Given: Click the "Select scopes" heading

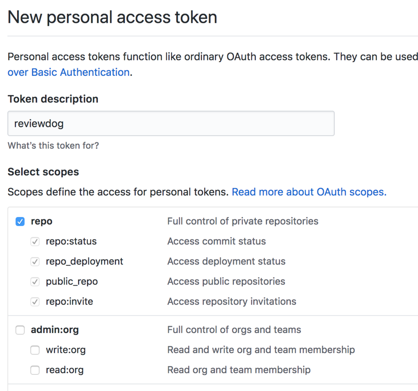Looking at the screenshot, I should point(43,172).
